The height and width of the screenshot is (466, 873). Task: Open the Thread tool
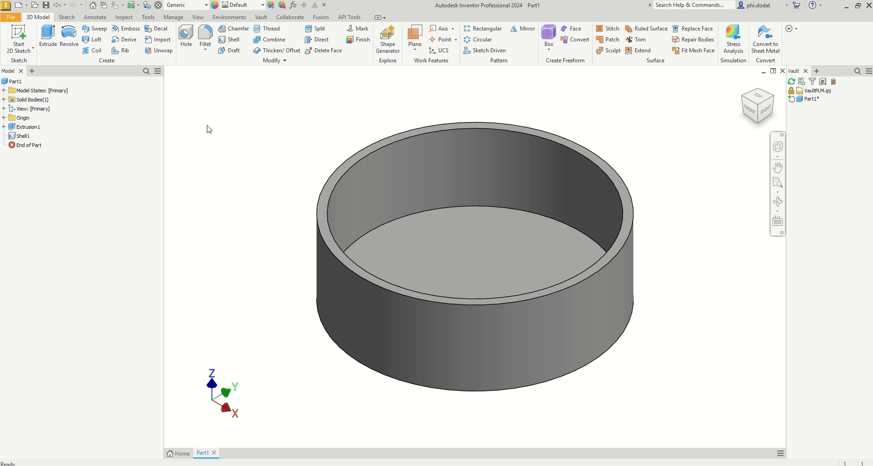pyautogui.click(x=267, y=29)
